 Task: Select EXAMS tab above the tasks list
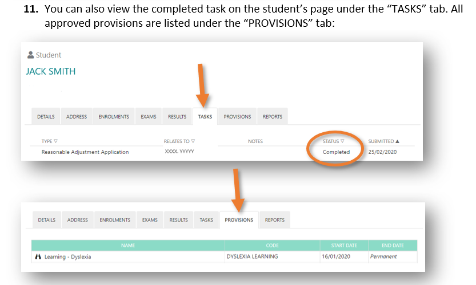(x=149, y=117)
